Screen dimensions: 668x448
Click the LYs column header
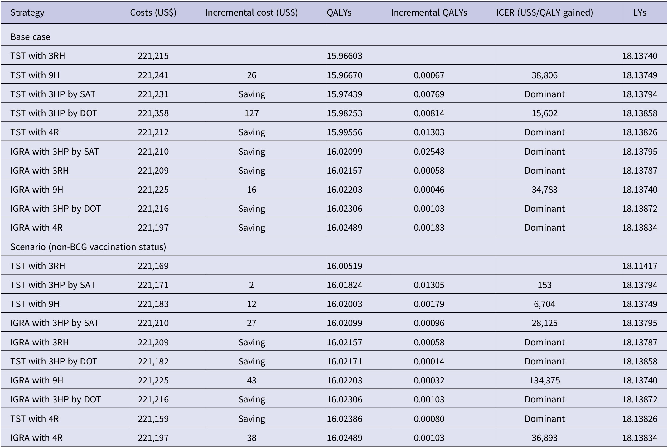click(640, 12)
